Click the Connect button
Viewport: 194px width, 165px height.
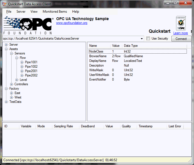pyautogui.click(x=181, y=39)
